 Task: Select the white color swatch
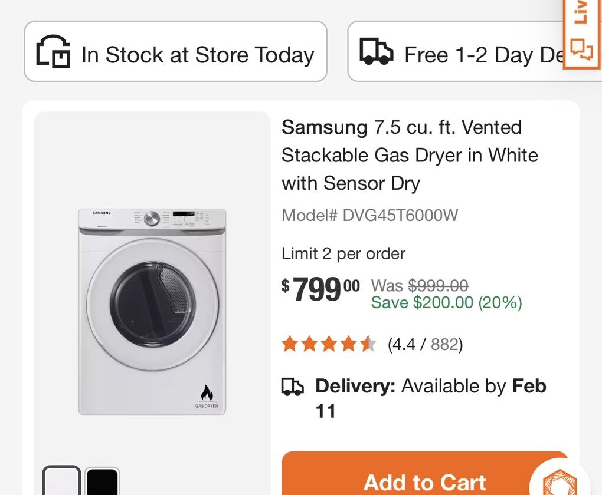61,482
